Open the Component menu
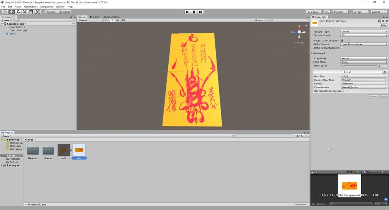Viewport: 389px width, 210px height. click(46, 7)
